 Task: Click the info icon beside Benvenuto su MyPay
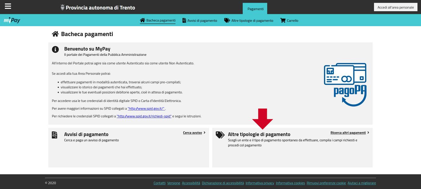tap(55, 49)
